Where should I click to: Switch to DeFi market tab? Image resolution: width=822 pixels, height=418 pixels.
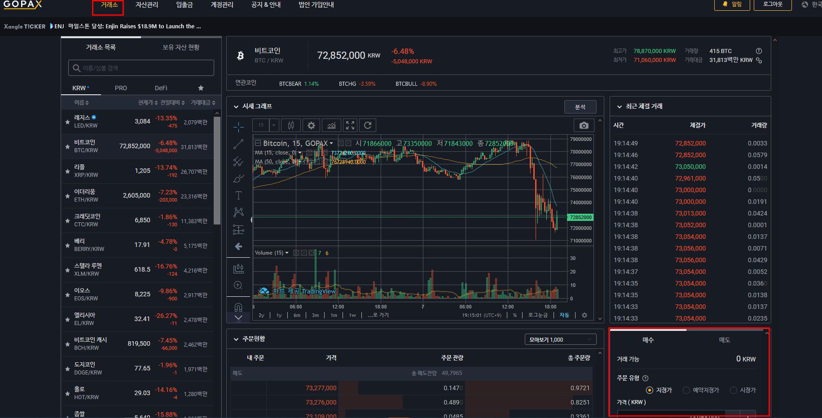click(161, 88)
